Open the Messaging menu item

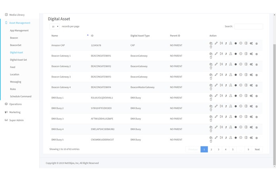click(x=15, y=82)
